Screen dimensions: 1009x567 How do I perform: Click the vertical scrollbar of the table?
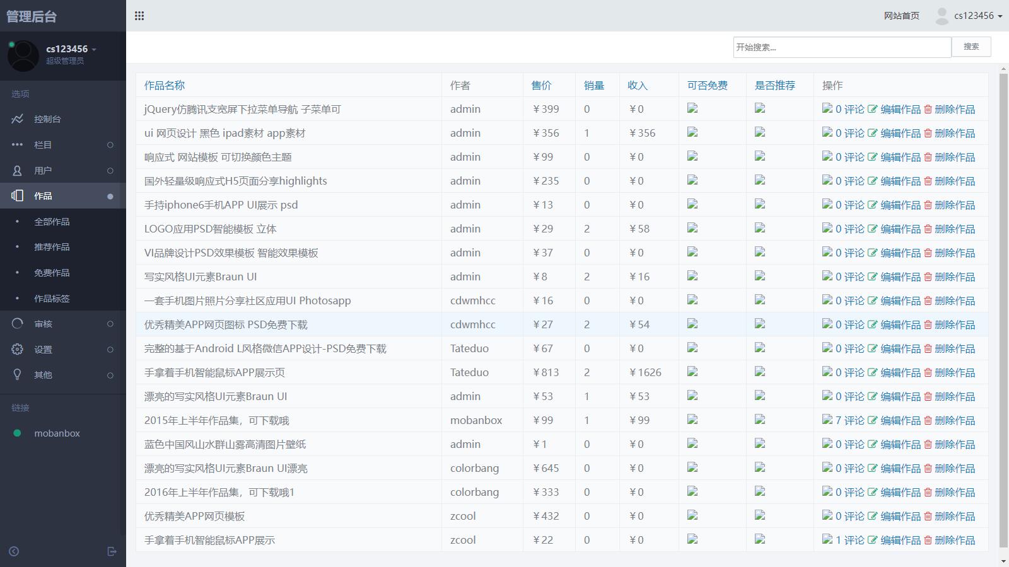[x=1003, y=309]
